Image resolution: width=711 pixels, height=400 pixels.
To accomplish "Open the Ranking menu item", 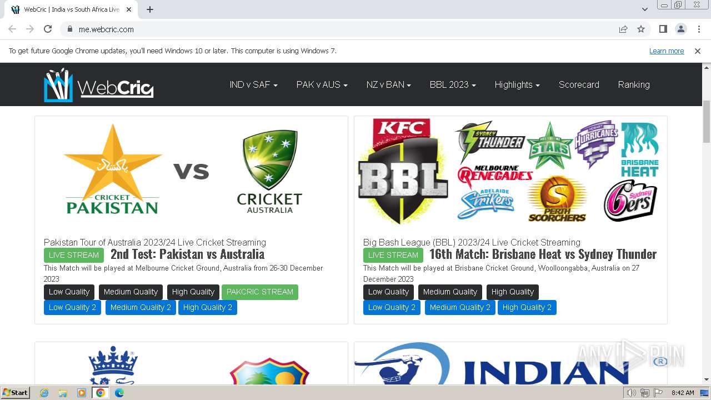I will coord(634,84).
